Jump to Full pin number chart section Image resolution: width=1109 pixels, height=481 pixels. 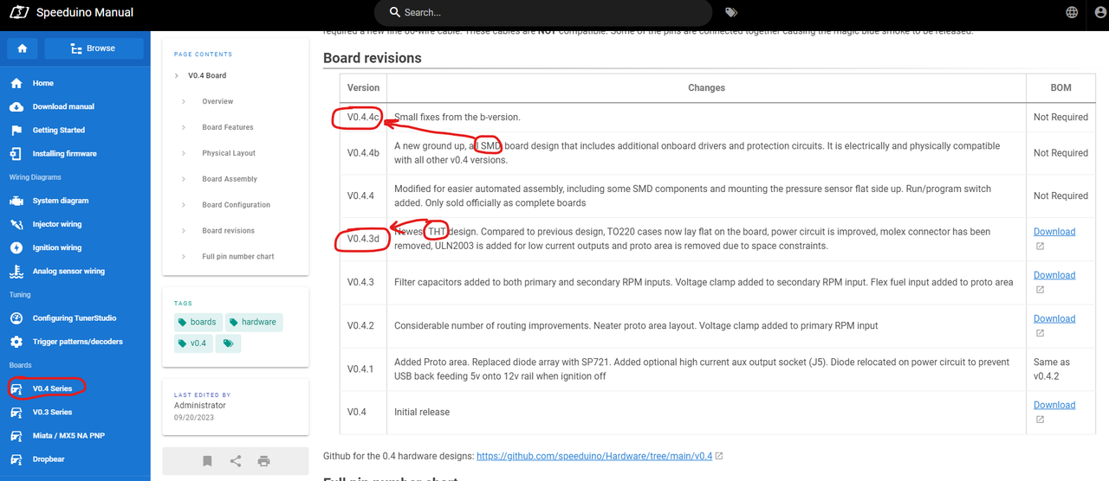238,257
